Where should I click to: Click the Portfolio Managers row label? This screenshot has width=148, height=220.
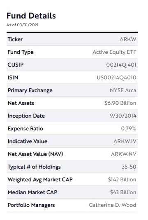point(31,205)
